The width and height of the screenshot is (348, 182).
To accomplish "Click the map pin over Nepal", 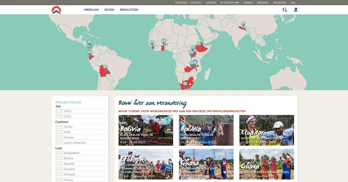I will point(243,24).
